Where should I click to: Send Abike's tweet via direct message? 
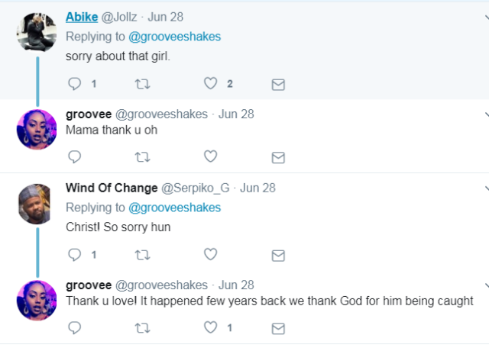point(278,84)
